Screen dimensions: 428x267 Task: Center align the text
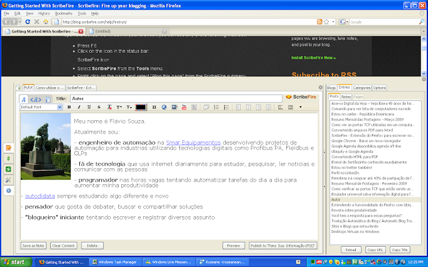[248, 107]
